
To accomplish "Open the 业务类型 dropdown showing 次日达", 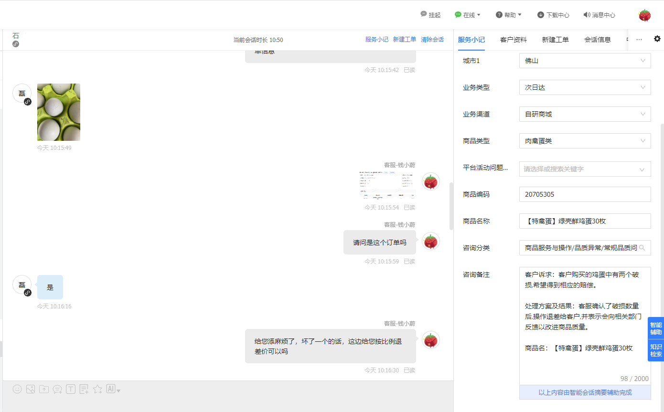I will coord(584,87).
